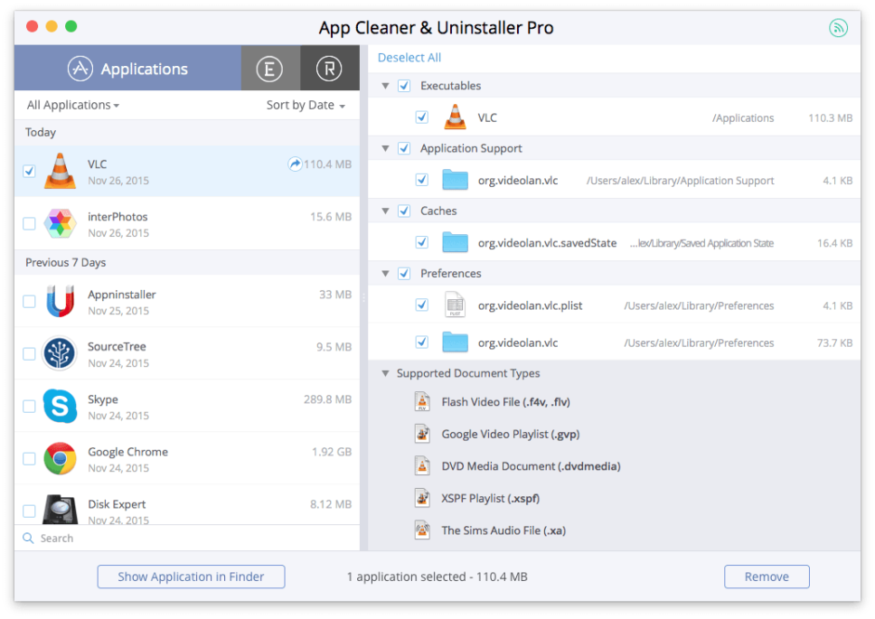Click the VLC icon under Executables

[x=455, y=117]
